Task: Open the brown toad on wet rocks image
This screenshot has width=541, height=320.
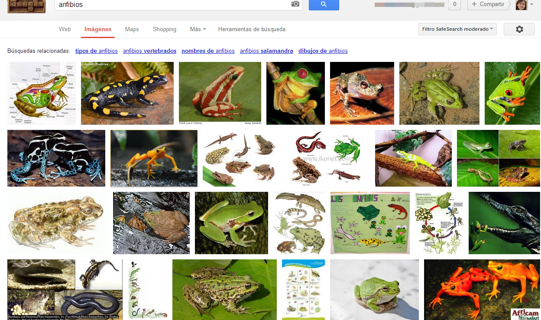Action: tap(151, 223)
